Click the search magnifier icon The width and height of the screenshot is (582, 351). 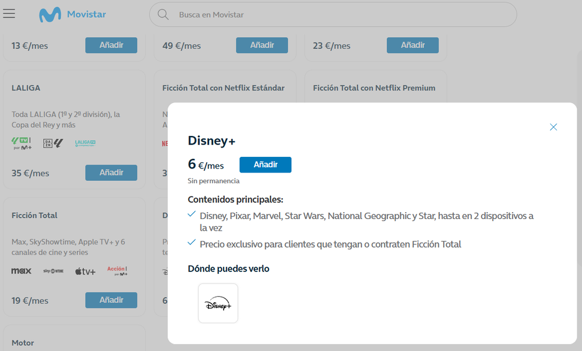tap(163, 15)
